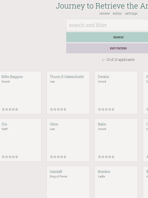
Task: Open the Glóin applicant entry
Action: tap(68, 140)
